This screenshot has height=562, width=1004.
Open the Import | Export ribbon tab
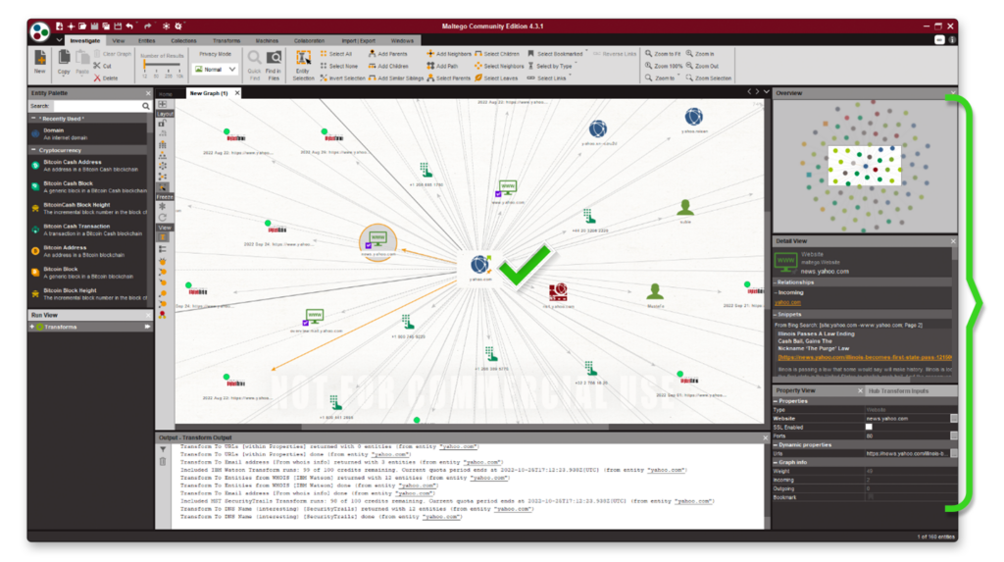(x=359, y=40)
